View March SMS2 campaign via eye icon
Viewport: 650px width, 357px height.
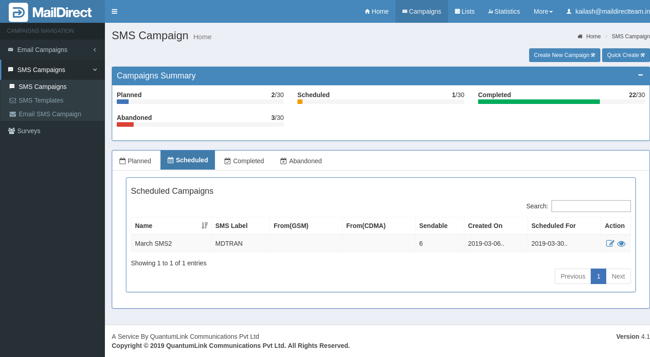pyautogui.click(x=621, y=243)
